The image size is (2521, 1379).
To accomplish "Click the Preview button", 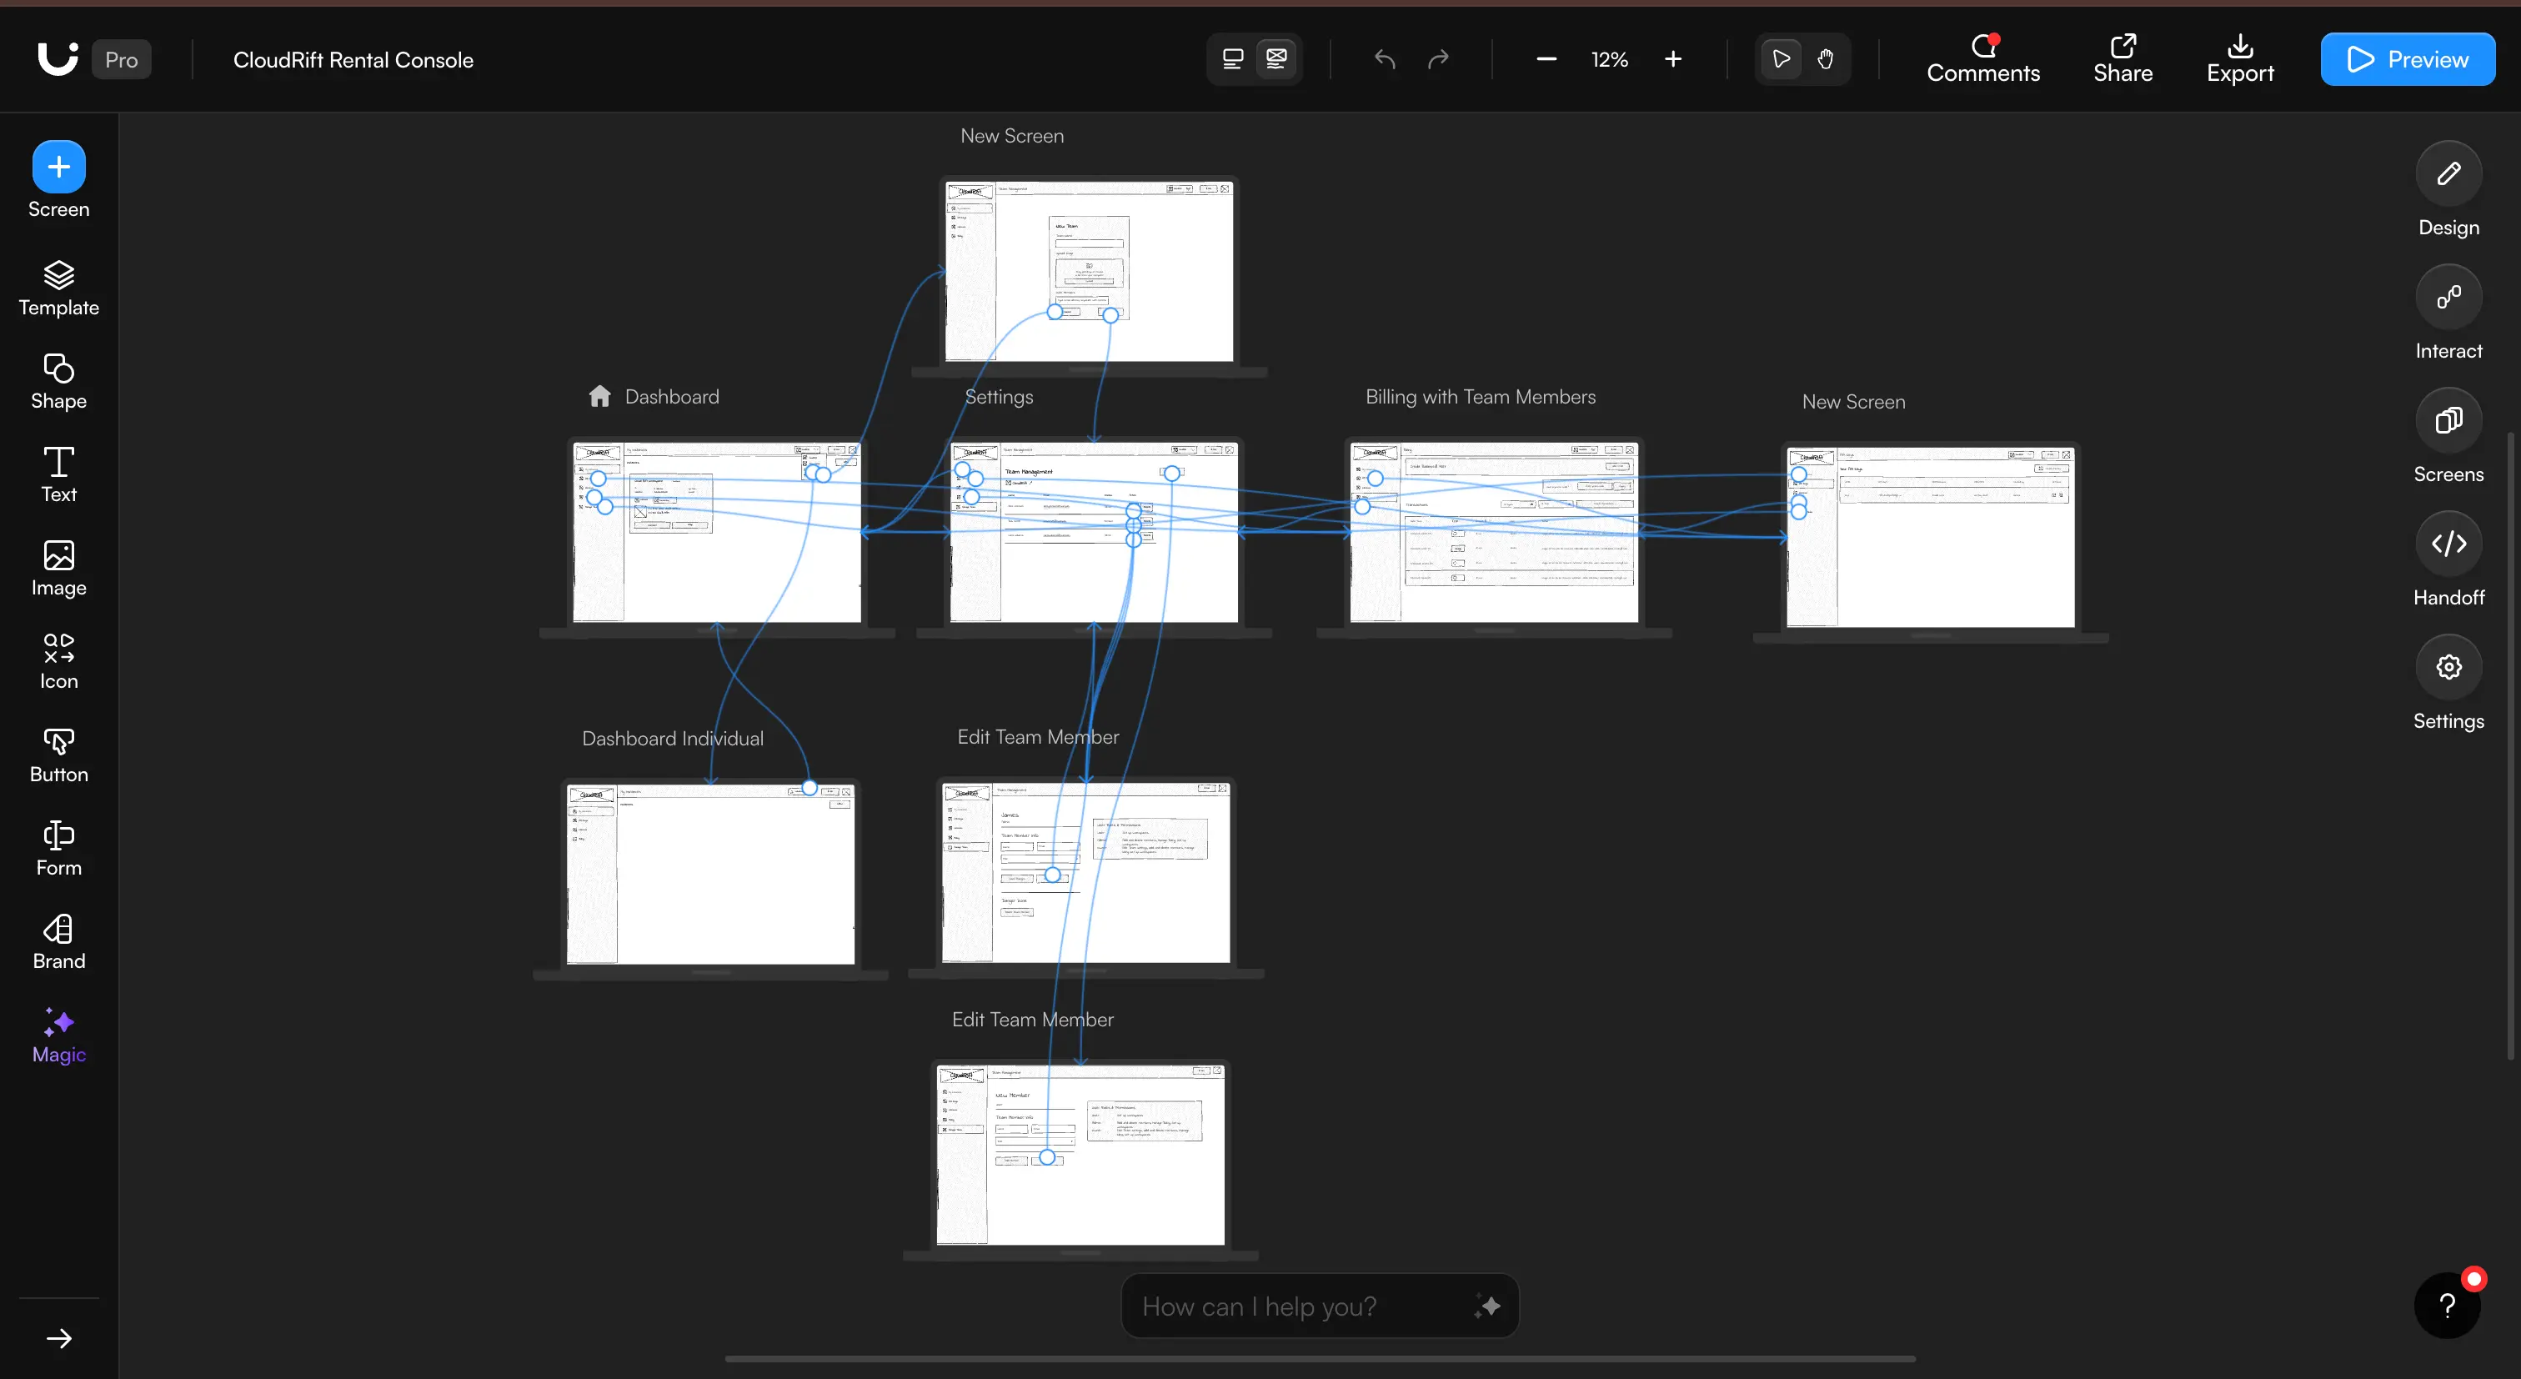I will tap(2408, 58).
